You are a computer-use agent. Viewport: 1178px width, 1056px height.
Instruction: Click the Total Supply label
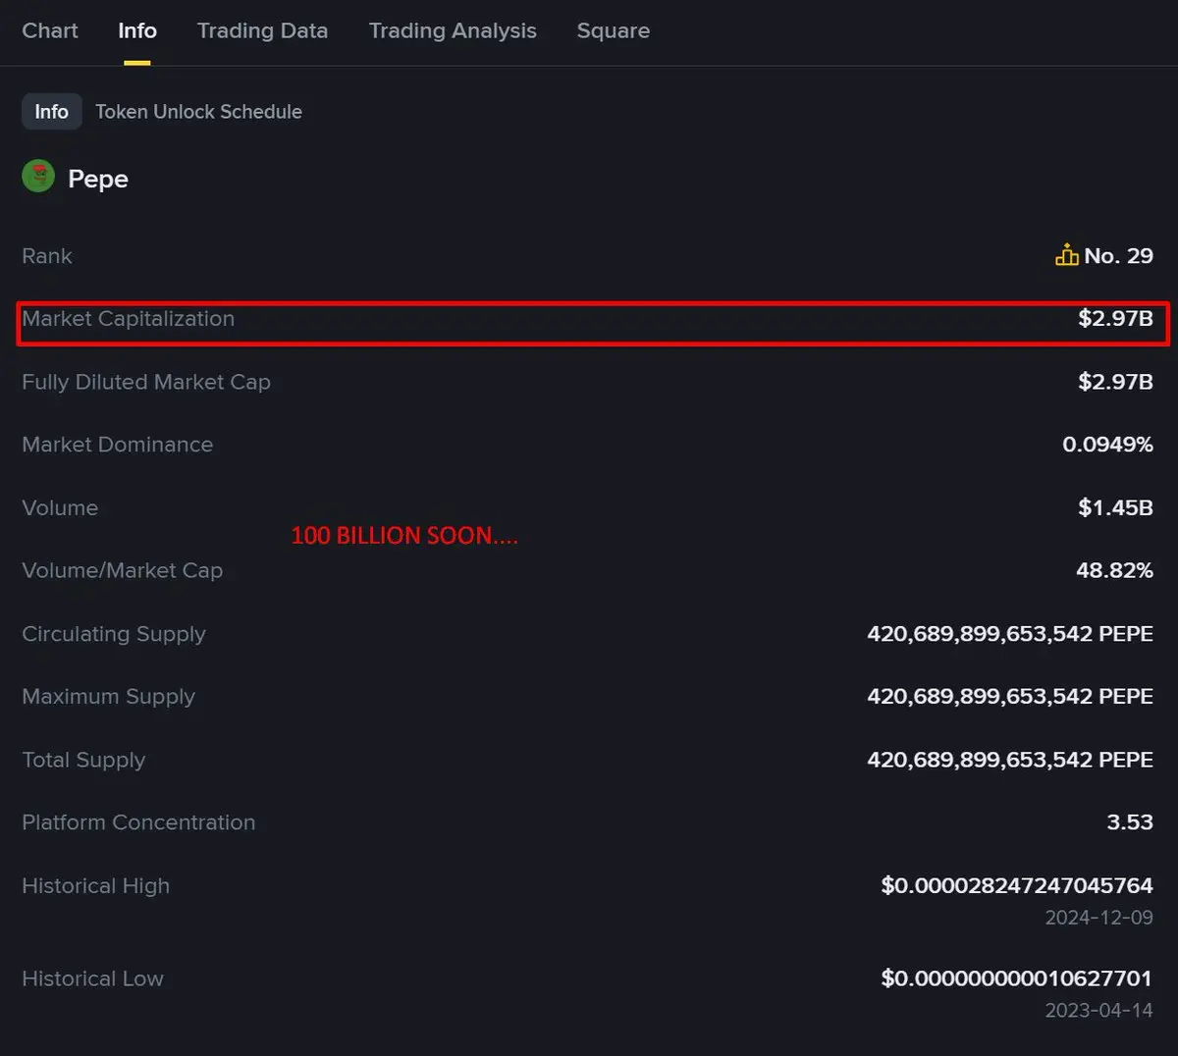[x=83, y=760]
